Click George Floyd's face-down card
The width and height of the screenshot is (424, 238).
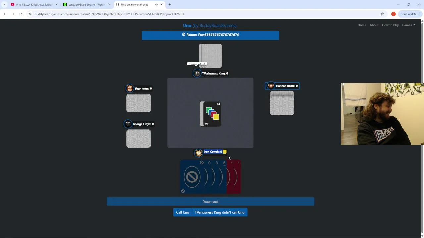click(x=138, y=139)
